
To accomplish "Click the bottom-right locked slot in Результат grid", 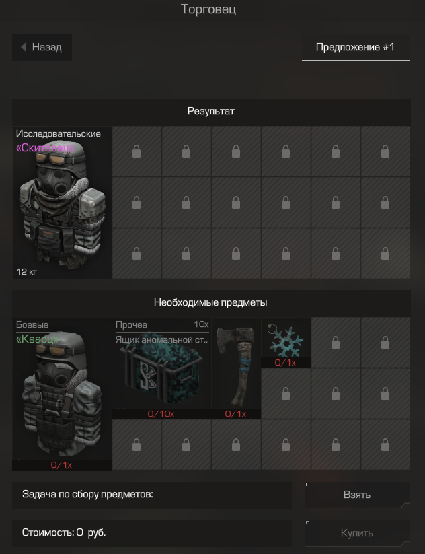I will 385,253.
